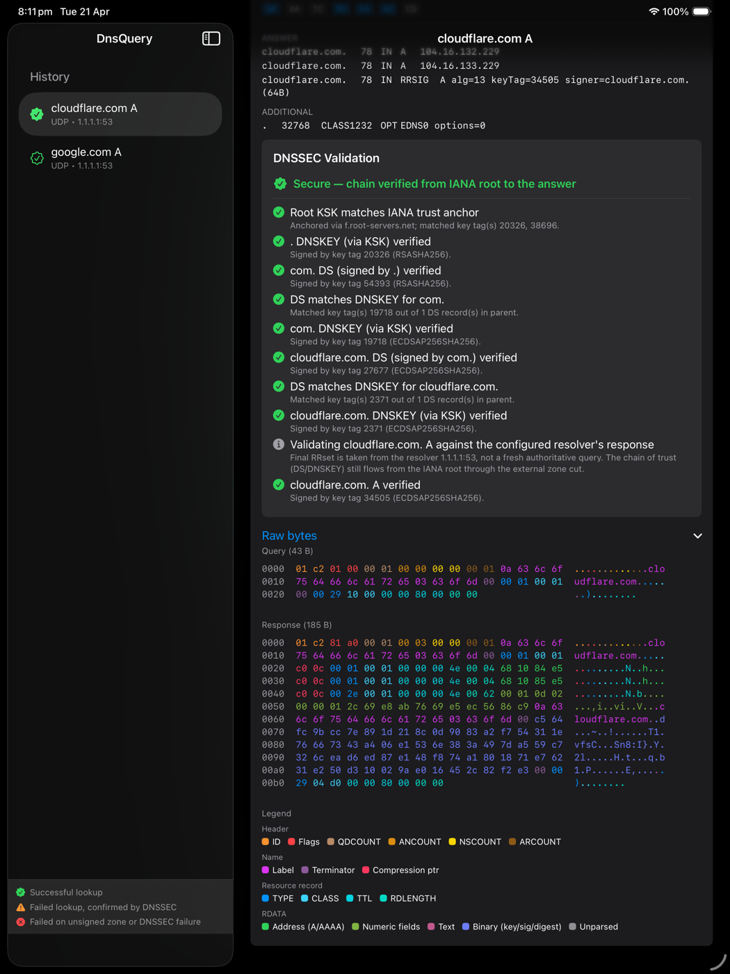Click the Raw bytes heading
This screenshot has height=974, width=730.
[x=289, y=536]
